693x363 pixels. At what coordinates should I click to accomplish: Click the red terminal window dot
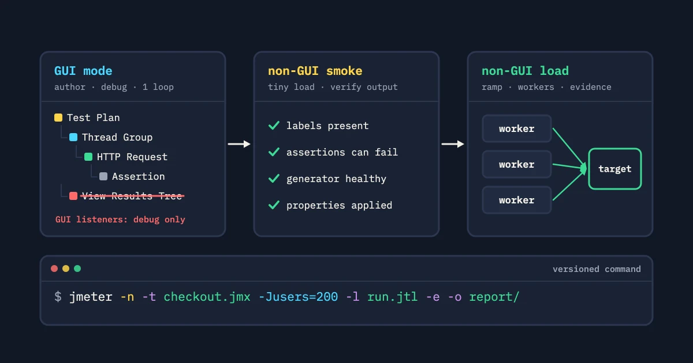pos(54,269)
